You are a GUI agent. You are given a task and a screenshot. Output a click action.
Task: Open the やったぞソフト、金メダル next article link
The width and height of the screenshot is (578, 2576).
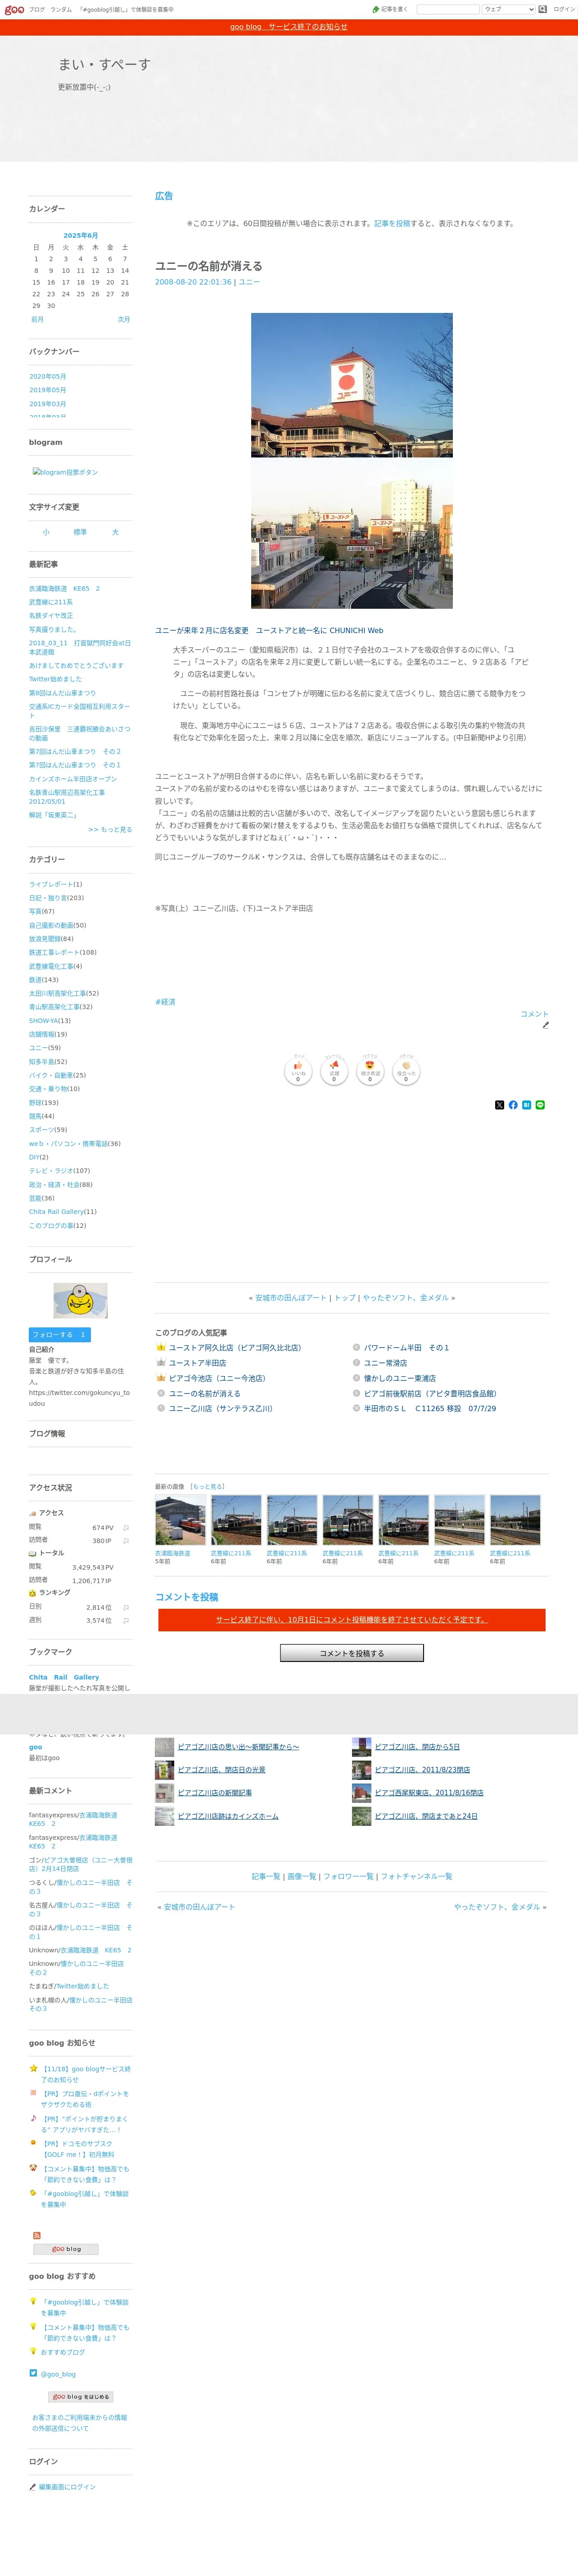tap(406, 1298)
